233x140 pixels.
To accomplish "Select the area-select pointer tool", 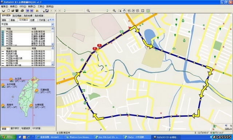I will 120,11.
